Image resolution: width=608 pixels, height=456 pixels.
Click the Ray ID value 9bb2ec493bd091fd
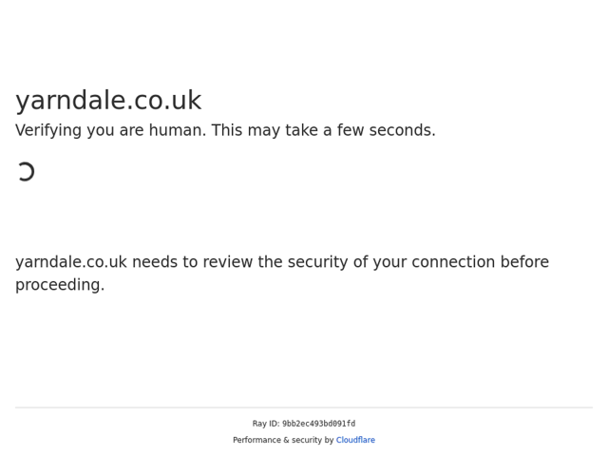click(x=318, y=425)
